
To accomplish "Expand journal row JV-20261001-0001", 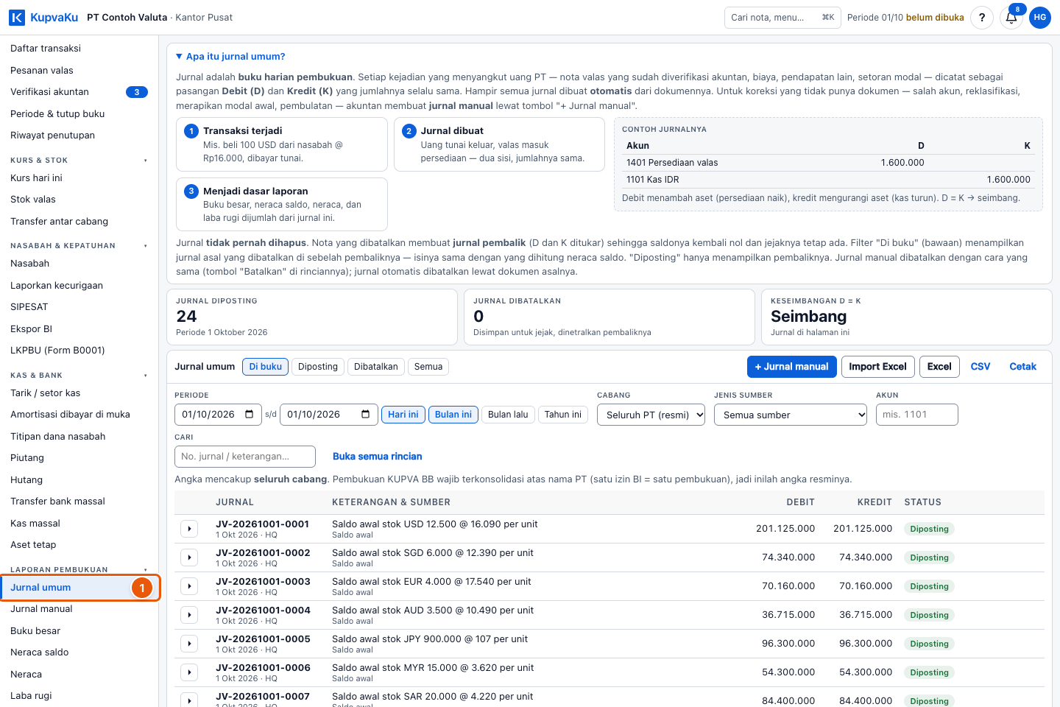I will coord(189,529).
